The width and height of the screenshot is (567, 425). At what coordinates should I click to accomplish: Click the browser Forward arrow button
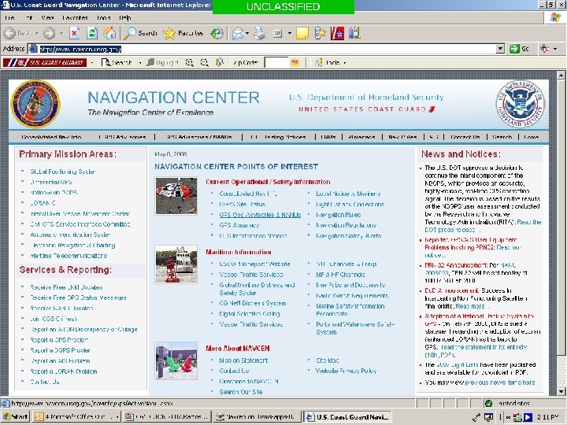(x=49, y=33)
